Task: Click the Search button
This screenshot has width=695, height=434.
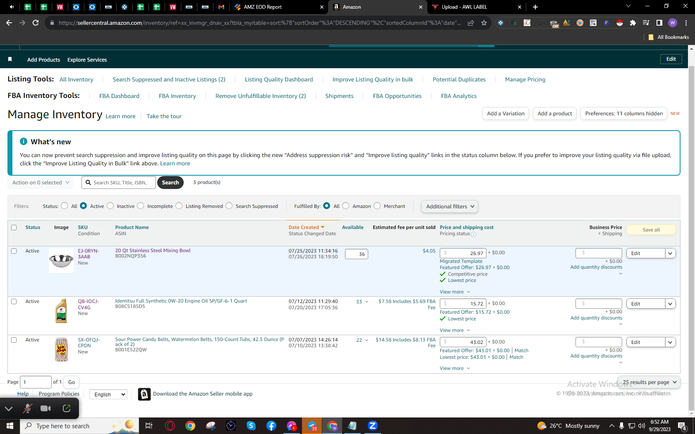Action: coord(170,182)
